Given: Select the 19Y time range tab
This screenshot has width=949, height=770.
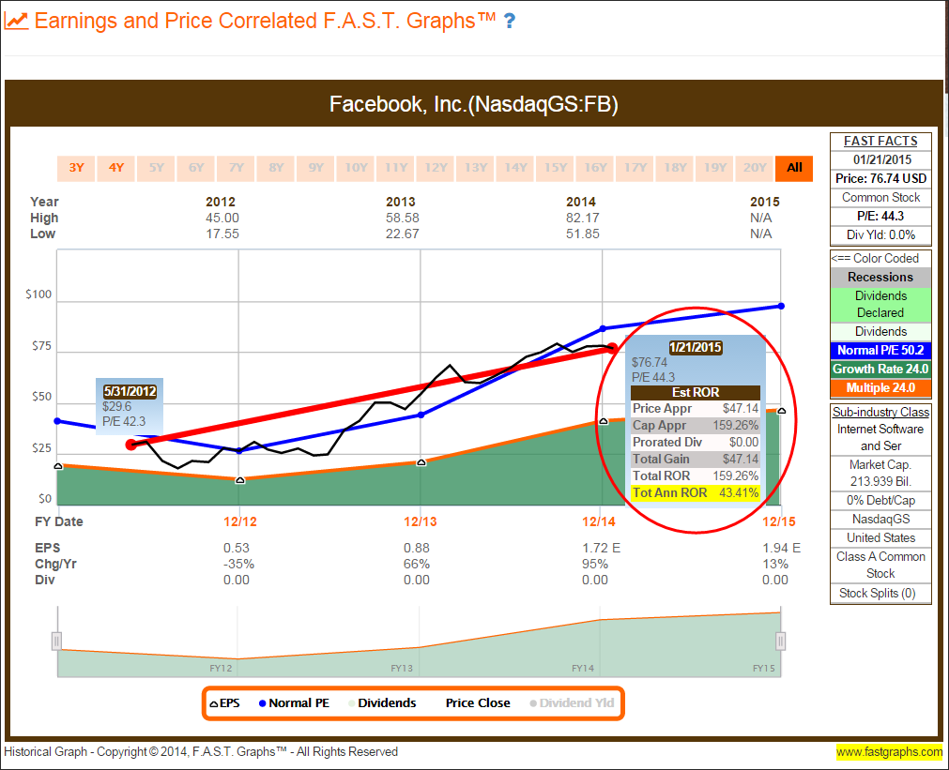Looking at the screenshot, I should [715, 168].
